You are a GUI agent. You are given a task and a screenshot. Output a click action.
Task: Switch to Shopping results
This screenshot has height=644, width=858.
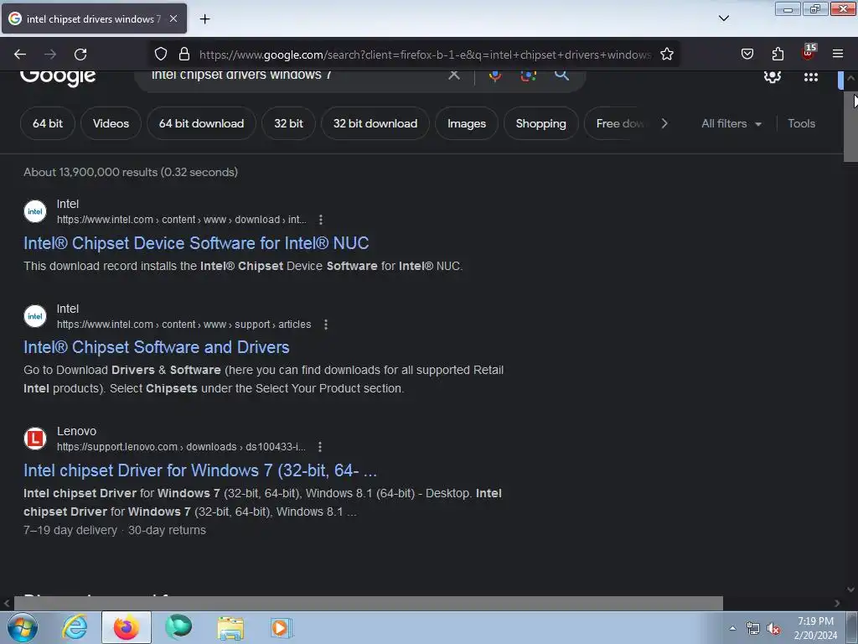[x=540, y=124]
